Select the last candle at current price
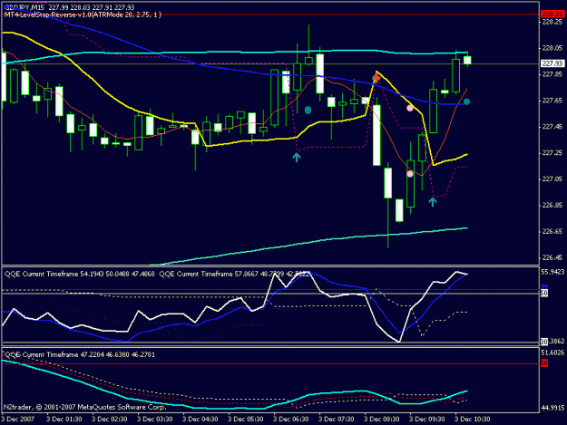Viewport: 567px width, 425px height. 467,60
